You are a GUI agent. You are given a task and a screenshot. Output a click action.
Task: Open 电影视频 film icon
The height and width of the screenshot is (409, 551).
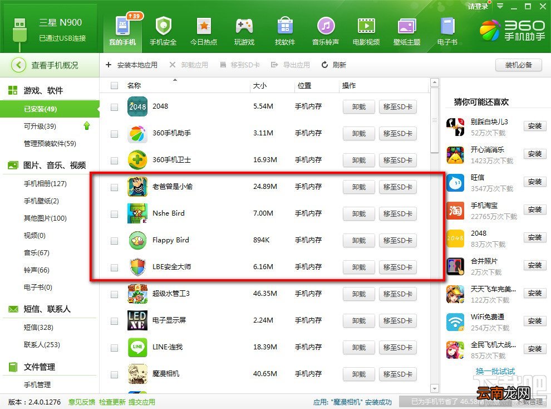[x=366, y=26]
